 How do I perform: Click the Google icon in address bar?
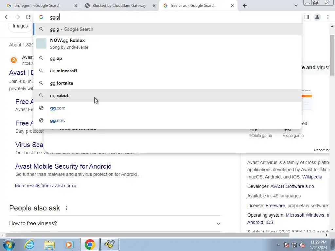pyautogui.click(x=41, y=17)
